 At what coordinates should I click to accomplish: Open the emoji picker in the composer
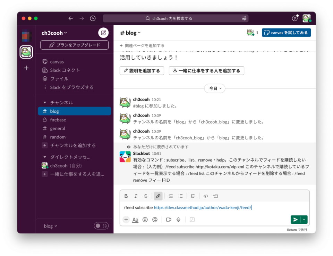point(145,220)
